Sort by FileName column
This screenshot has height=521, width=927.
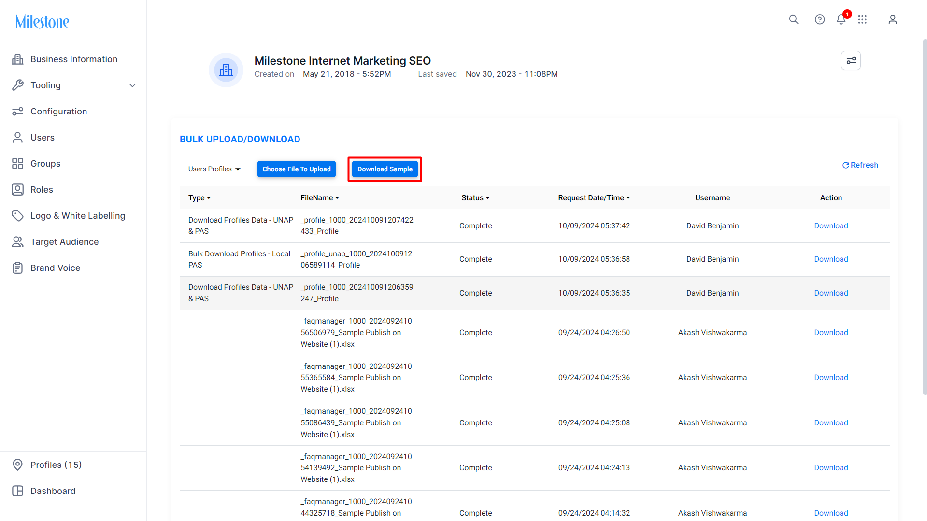(320, 198)
